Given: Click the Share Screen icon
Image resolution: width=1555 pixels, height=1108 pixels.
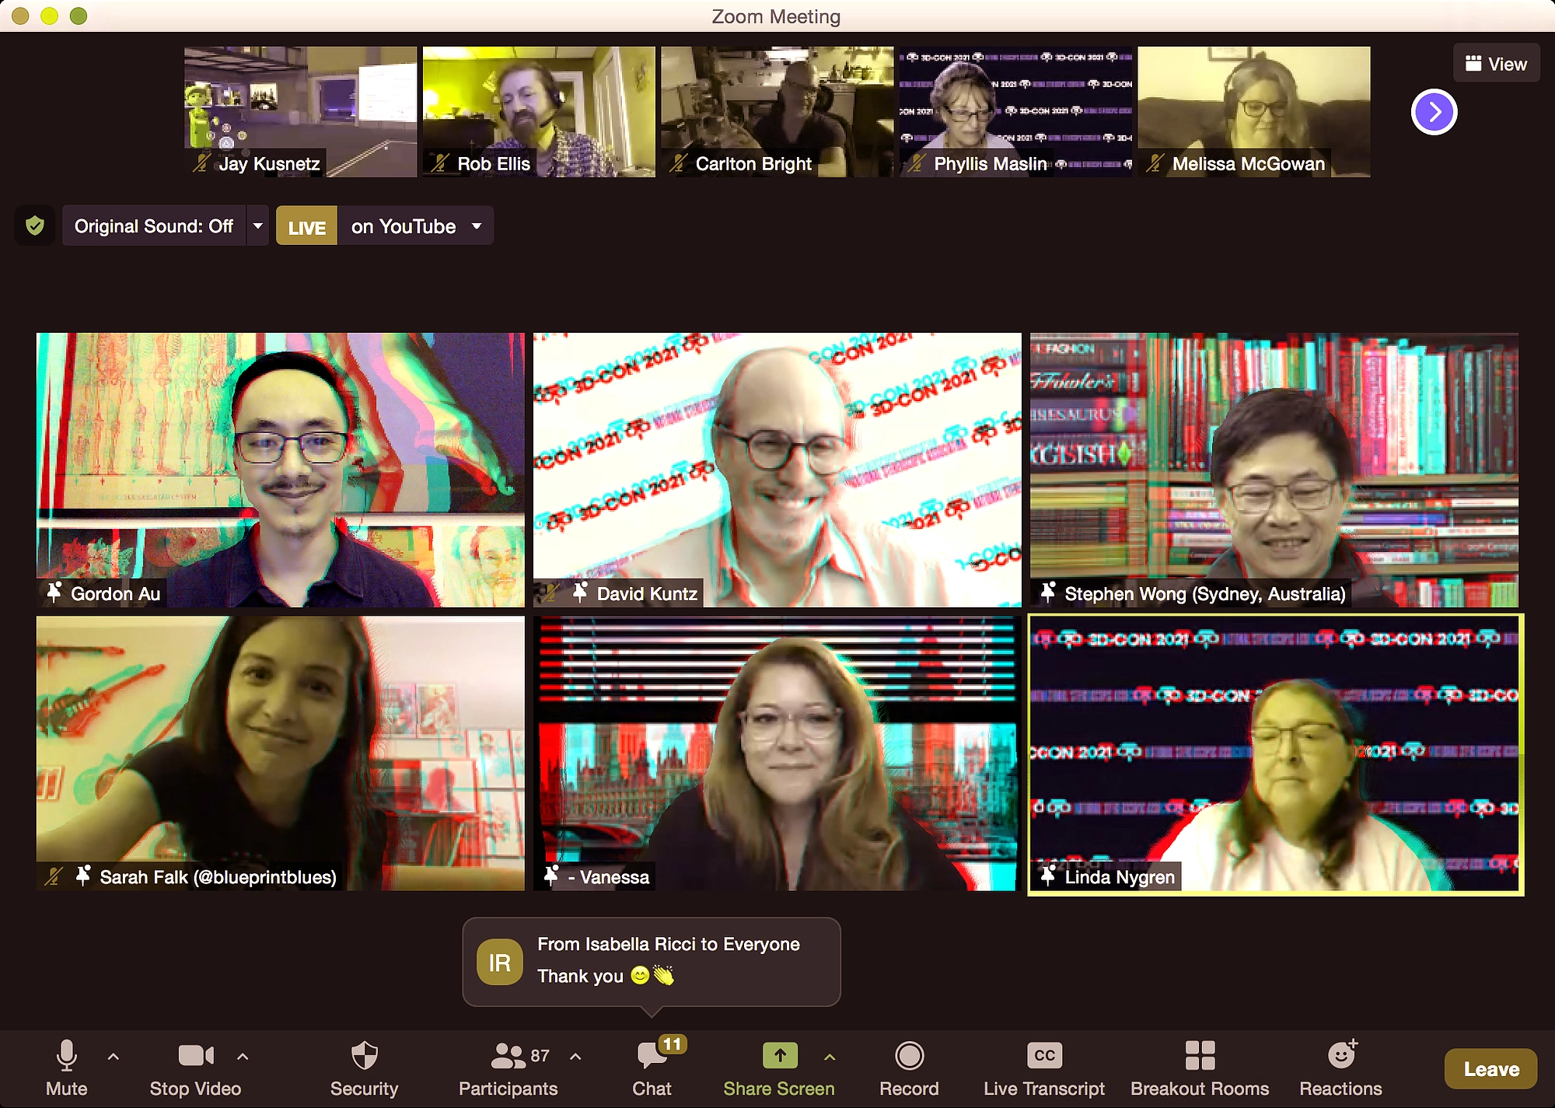Looking at the screenshot, I should click(779, 1056).
